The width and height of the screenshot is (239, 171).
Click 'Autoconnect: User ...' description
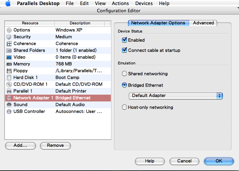(x=79, y=112)
